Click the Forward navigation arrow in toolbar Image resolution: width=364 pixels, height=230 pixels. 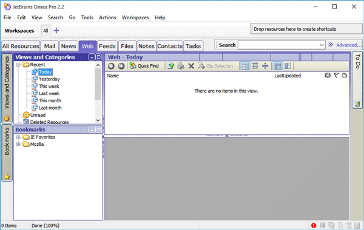pos(121,66)
